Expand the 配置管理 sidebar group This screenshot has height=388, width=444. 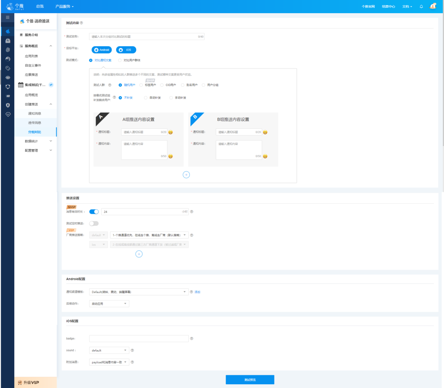51,150
